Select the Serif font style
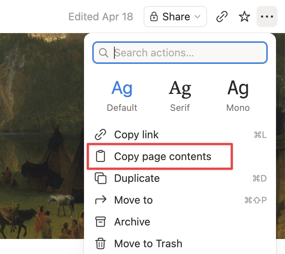This screenshot has height=254, width=285. [x=180, y=96]
